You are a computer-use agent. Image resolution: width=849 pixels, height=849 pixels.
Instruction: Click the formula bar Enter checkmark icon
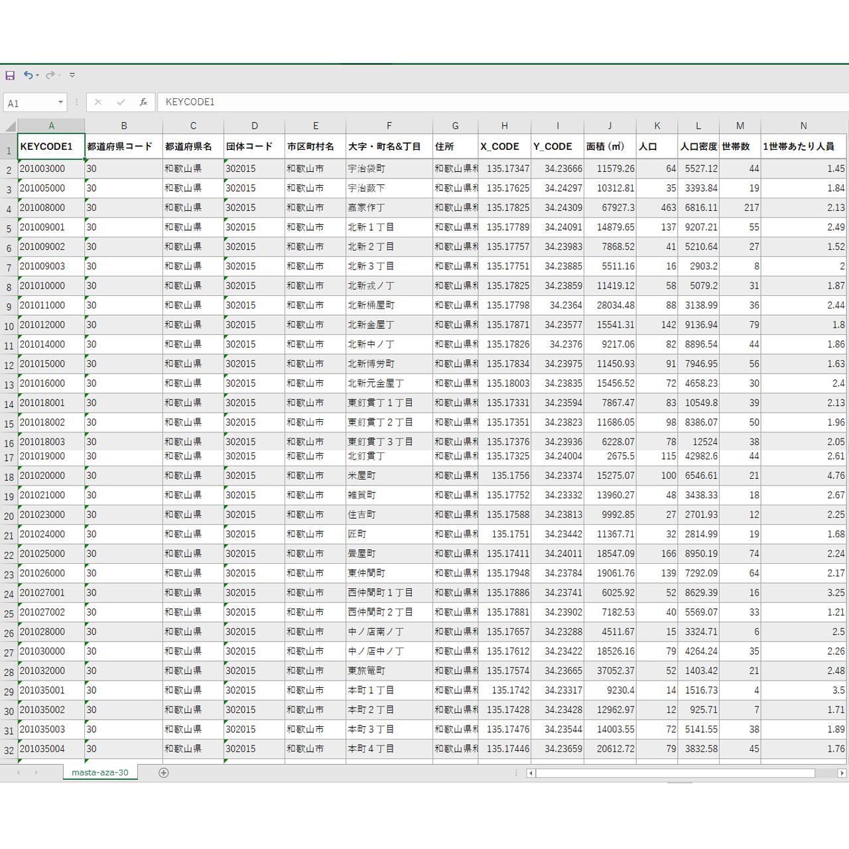[x=121, y=102]
